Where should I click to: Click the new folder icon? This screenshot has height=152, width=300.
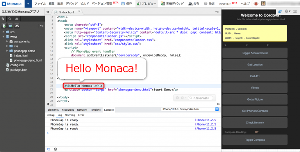point(11,26)
